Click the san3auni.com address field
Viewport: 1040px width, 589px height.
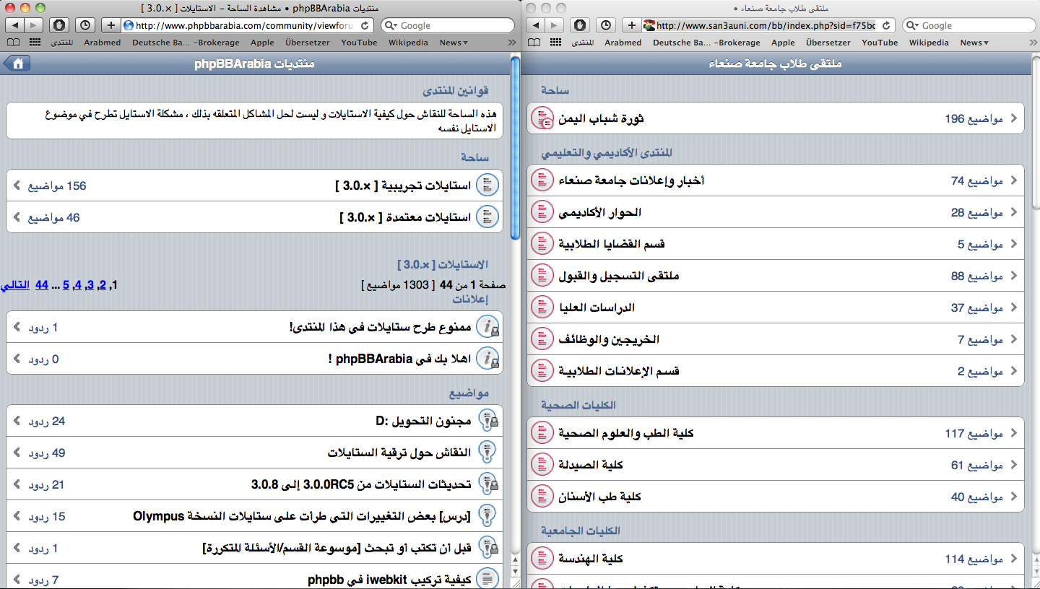[764, 25]
